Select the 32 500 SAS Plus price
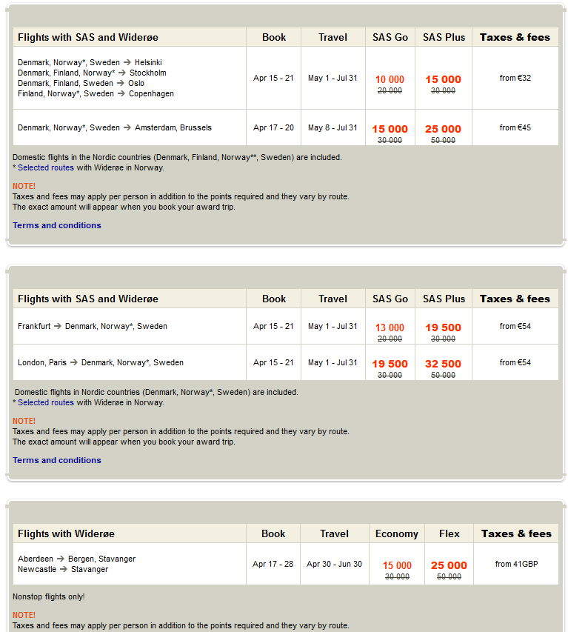 coord(443,364)
